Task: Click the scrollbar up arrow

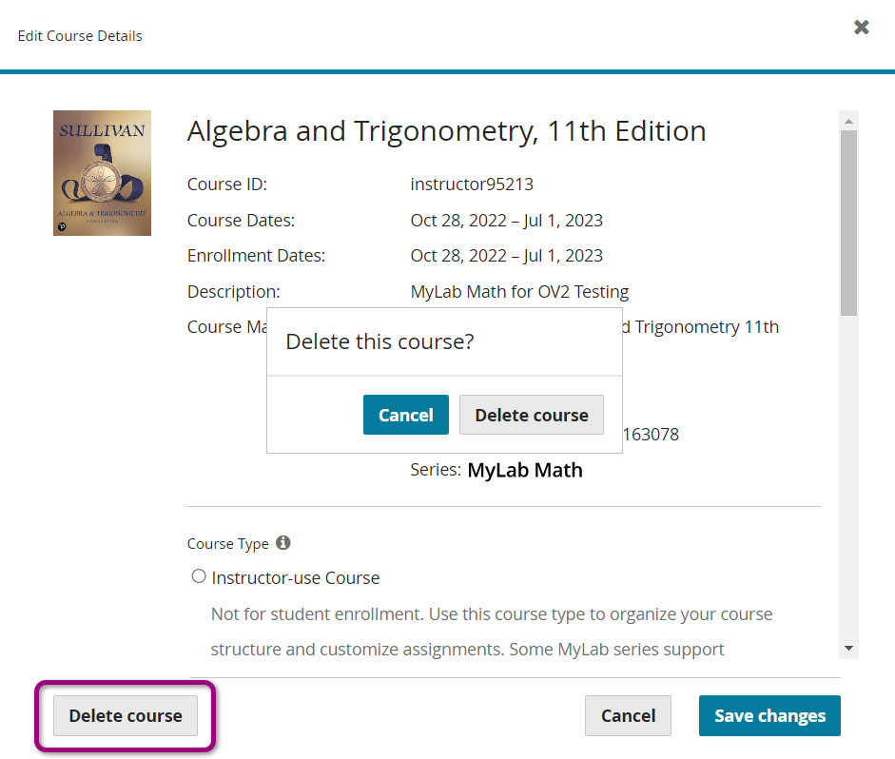Action: pyautogui.click(x=848, y=121)
